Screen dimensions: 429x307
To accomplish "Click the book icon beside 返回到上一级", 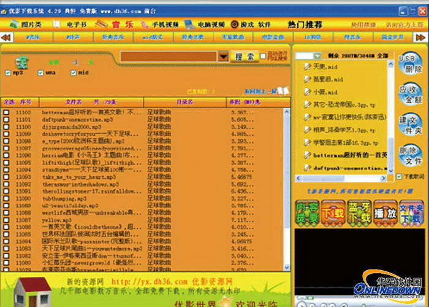I will [x=283, y=91].
